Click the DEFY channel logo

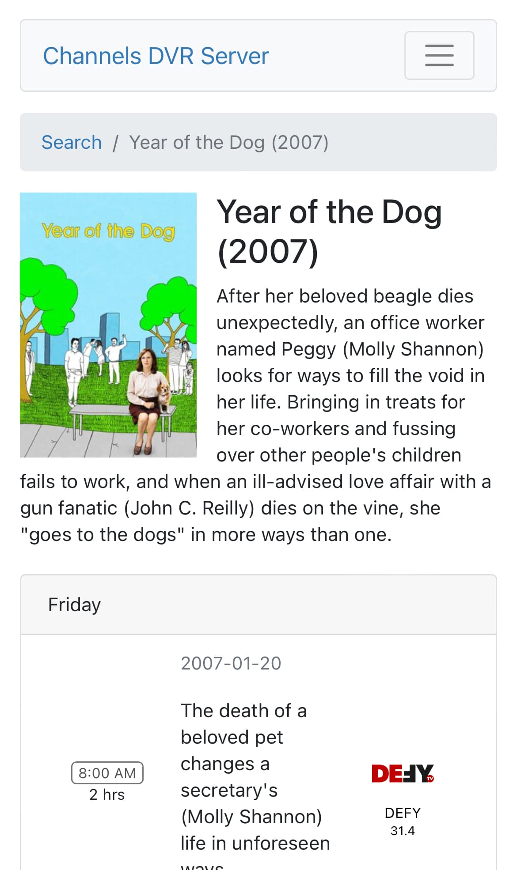403,773
